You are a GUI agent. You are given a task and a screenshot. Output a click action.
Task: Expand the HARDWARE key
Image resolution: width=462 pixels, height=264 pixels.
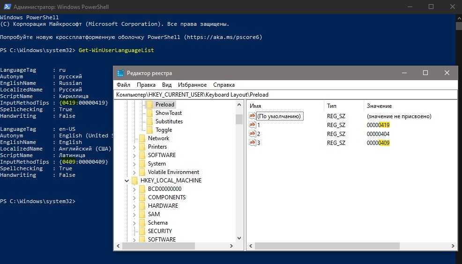pyautogui.click(x=134, y=206)
